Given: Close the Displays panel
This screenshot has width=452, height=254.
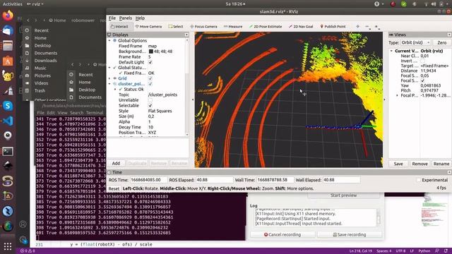Looking at the screenshot, I should tap(186, 35).
